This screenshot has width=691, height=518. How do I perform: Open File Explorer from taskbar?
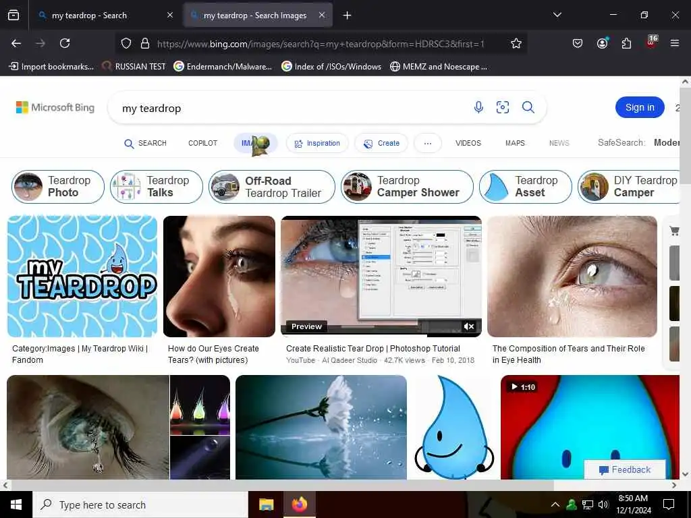266,505
